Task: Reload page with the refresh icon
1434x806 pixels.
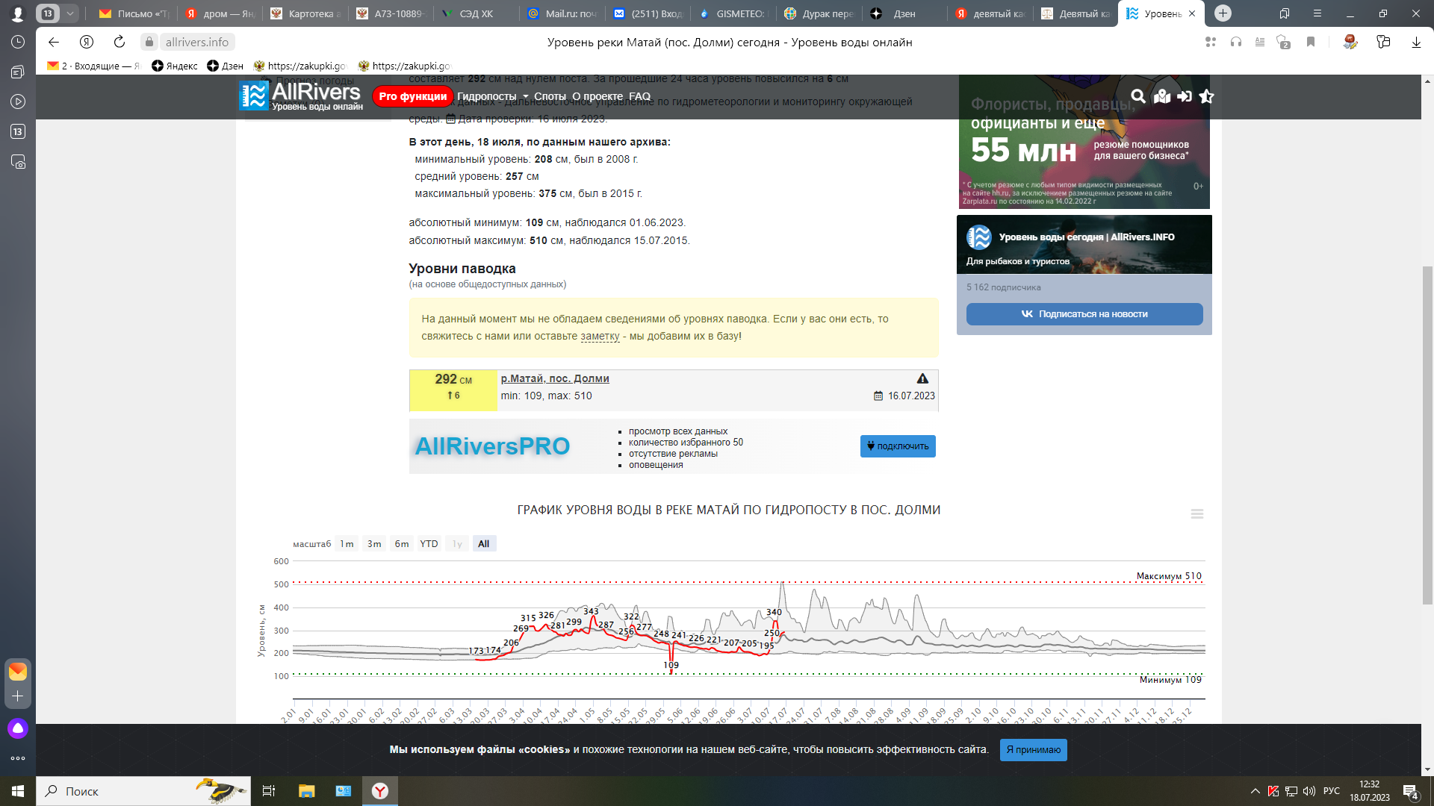Action: point(119,43)
